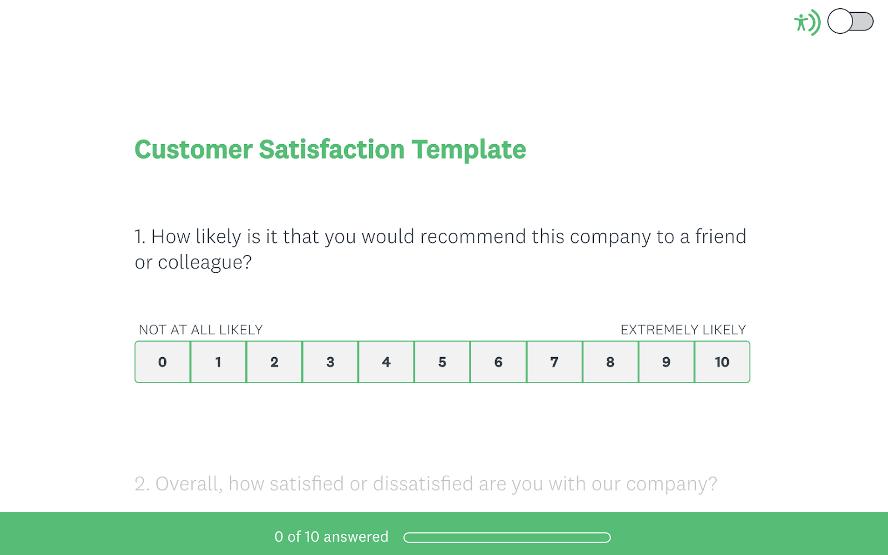Click the EXTREMELY LIKELY label
The height and width of the screenshot is (555, 888).
(x=683, y=330)
